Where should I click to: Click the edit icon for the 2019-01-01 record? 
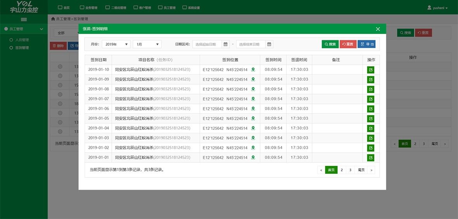tap(371, 158)
